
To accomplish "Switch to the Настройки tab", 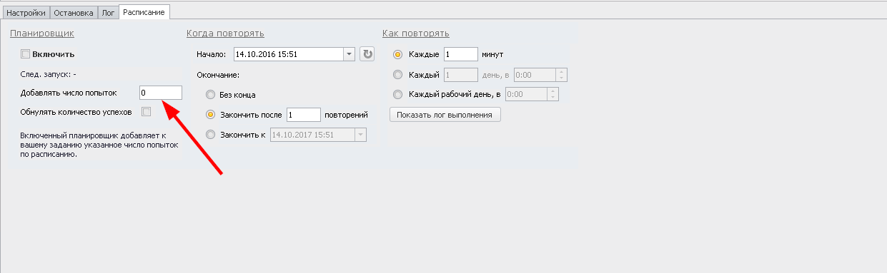I will tap(26, 12).
